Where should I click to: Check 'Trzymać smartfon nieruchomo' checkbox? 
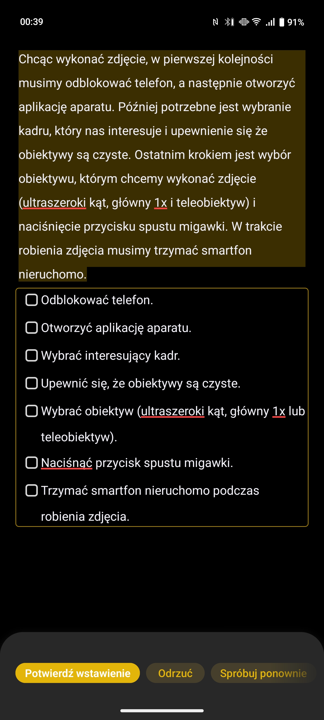point(32,490)
